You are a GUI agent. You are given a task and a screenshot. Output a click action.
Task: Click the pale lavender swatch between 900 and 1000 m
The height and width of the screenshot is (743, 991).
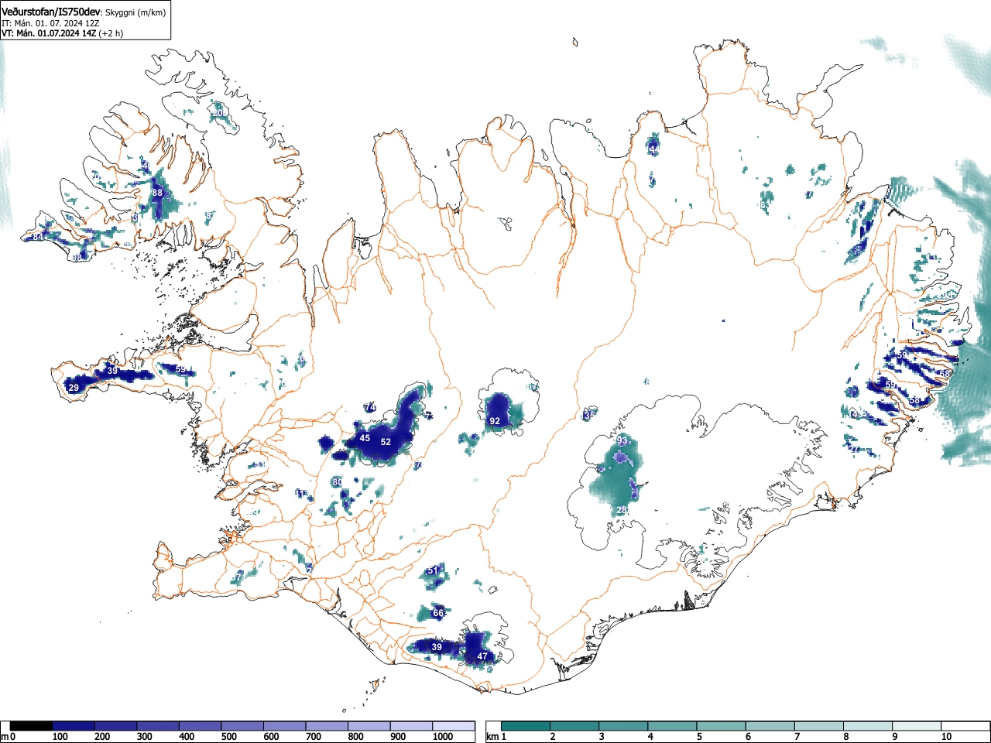coord(411,726)
